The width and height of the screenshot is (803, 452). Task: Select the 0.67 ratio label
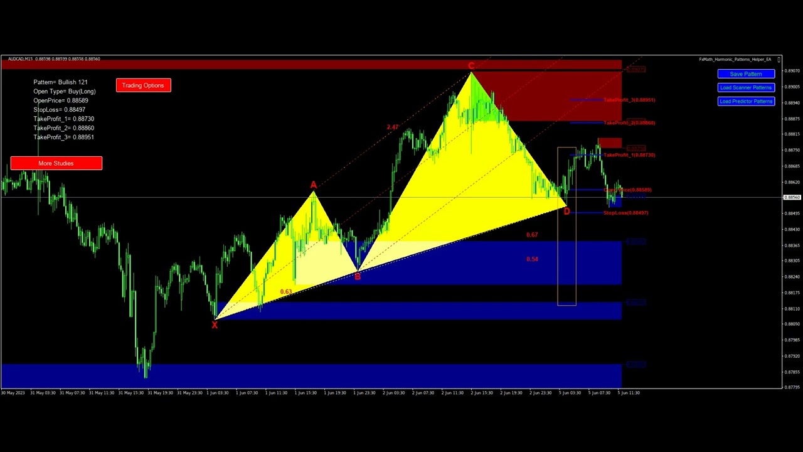532,235
